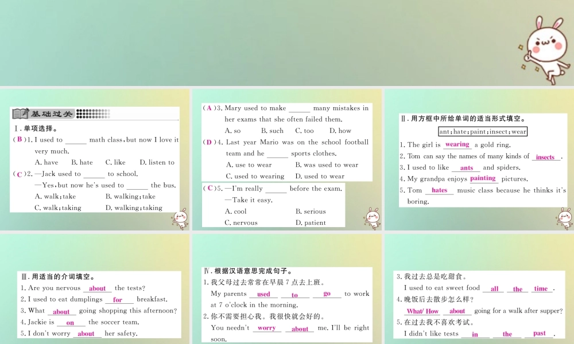Select option 'C. nervous' in question 5
The width and height of the screenshot is (574, 344).
pyautogui.click(x=241, y=222)
